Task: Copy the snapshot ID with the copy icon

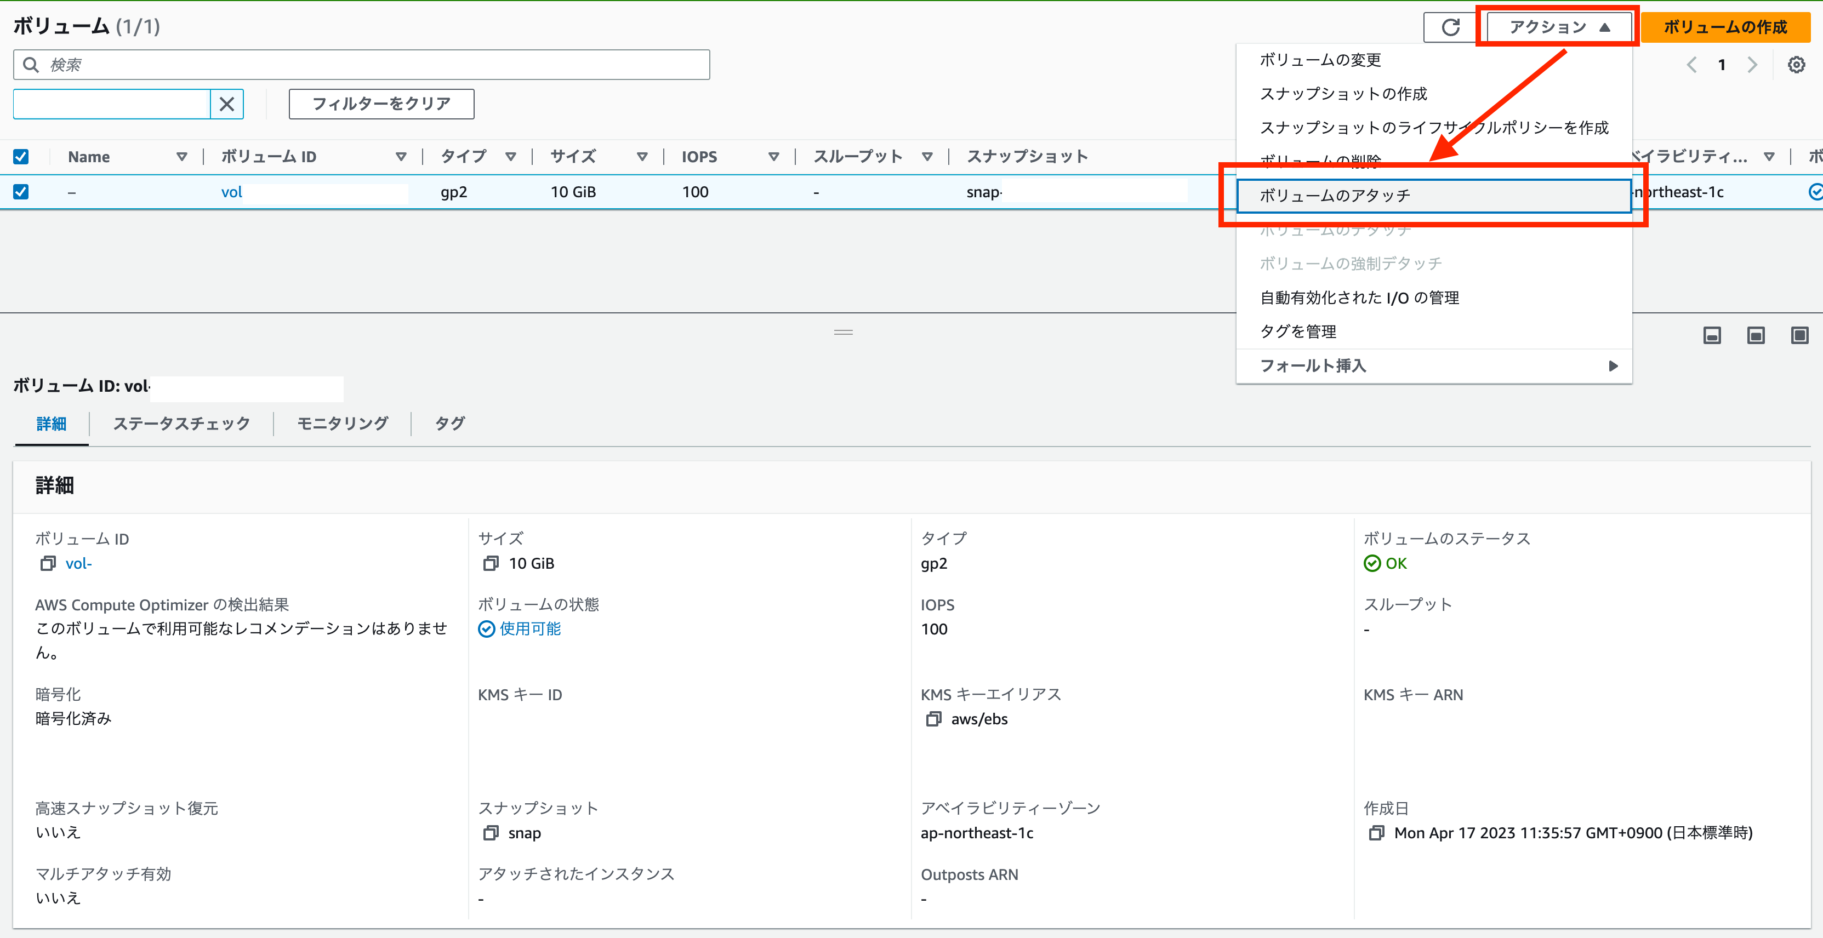Action: (491, 833)
